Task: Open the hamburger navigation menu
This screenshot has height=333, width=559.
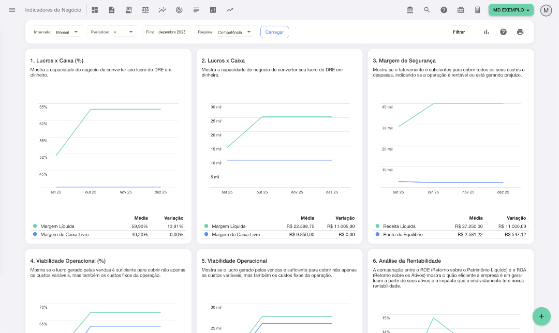Action: (x=12, y=10)
